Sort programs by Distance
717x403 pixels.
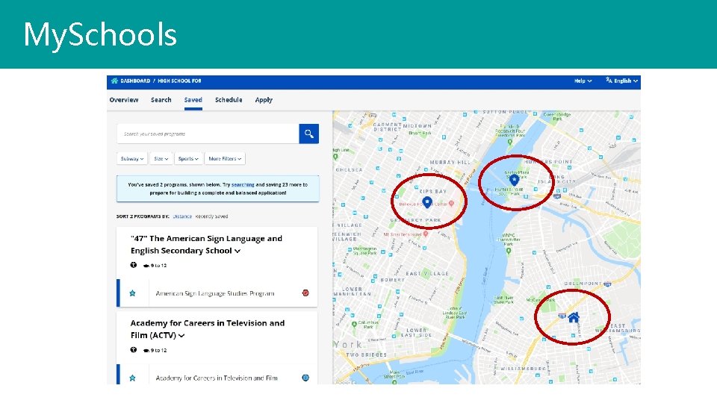tap(182, 216)
